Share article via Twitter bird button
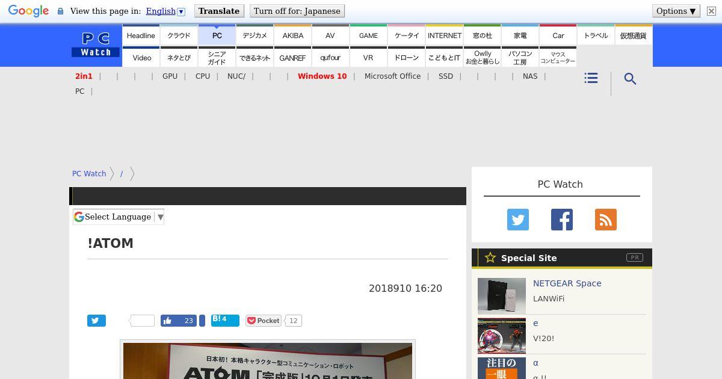 click(96, 321)
